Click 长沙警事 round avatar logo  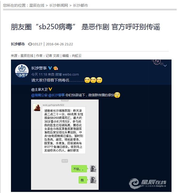pos(22,71)
